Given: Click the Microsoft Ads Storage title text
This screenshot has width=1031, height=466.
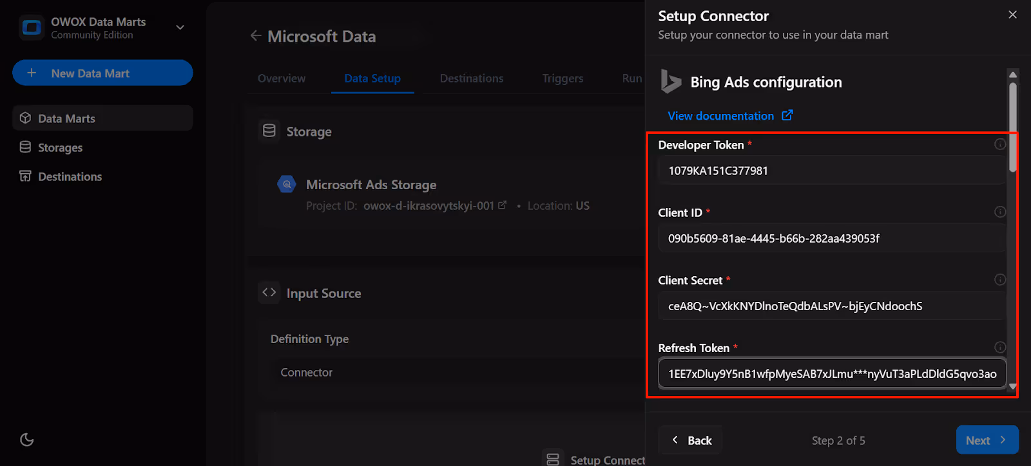Looking at the screenshot, I should tap(371, 185).
